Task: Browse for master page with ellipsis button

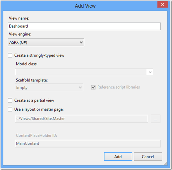Action: coord(155,119)
